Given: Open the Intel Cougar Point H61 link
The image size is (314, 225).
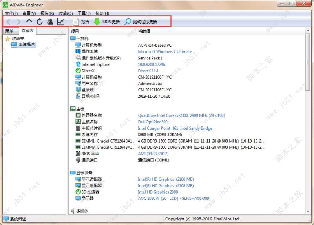Looking at the screenshot, I should [x=175, y=128].
